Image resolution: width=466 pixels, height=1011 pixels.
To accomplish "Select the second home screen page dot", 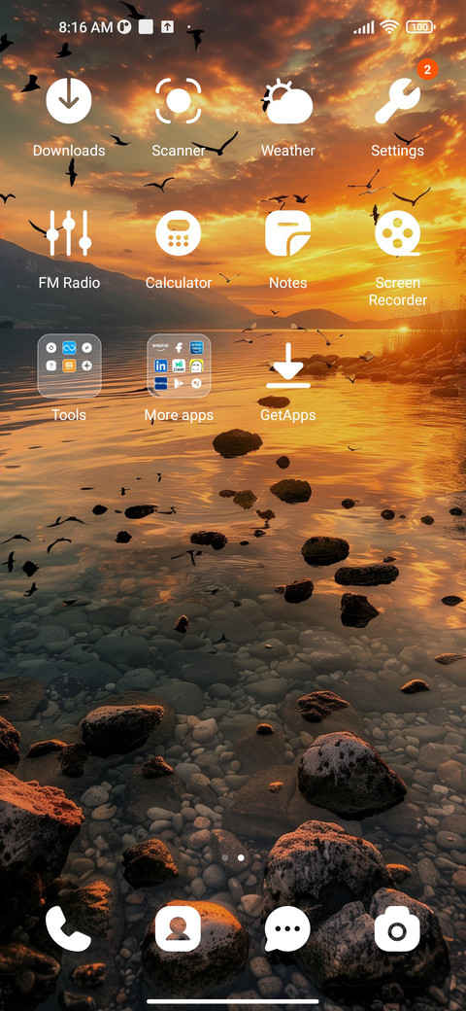I will (241, 858).
